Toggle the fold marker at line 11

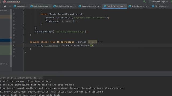(23, 11)
